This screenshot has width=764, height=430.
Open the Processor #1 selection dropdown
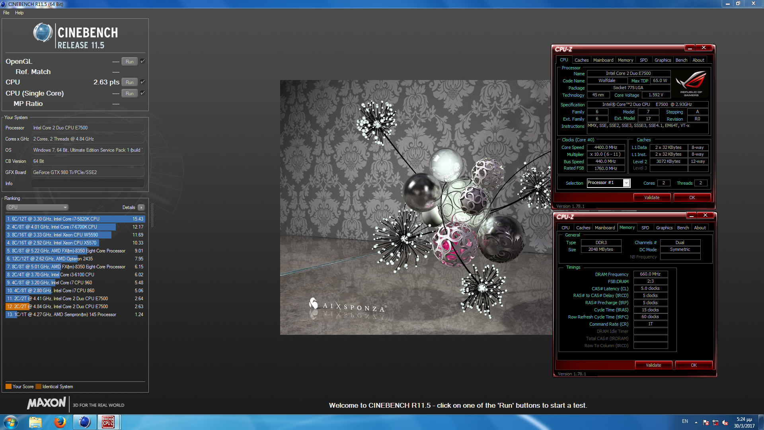click(626, 183)
